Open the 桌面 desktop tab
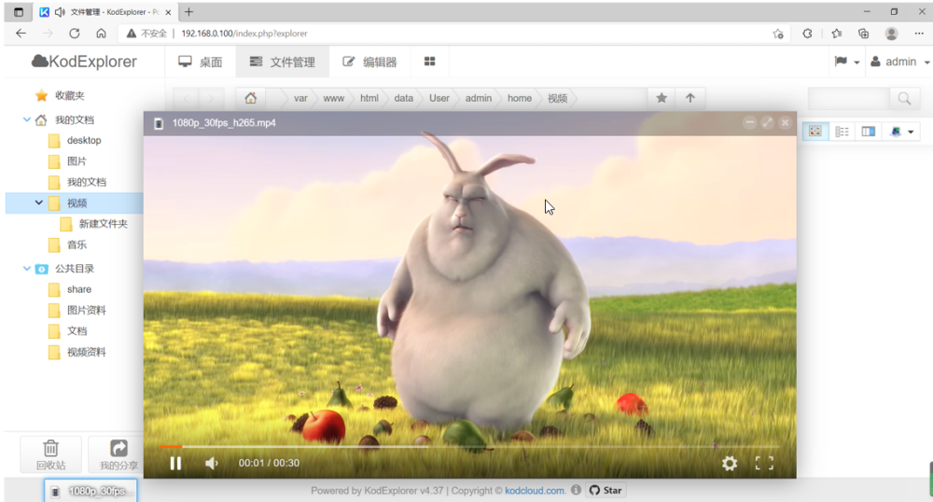 click(201, 63)
